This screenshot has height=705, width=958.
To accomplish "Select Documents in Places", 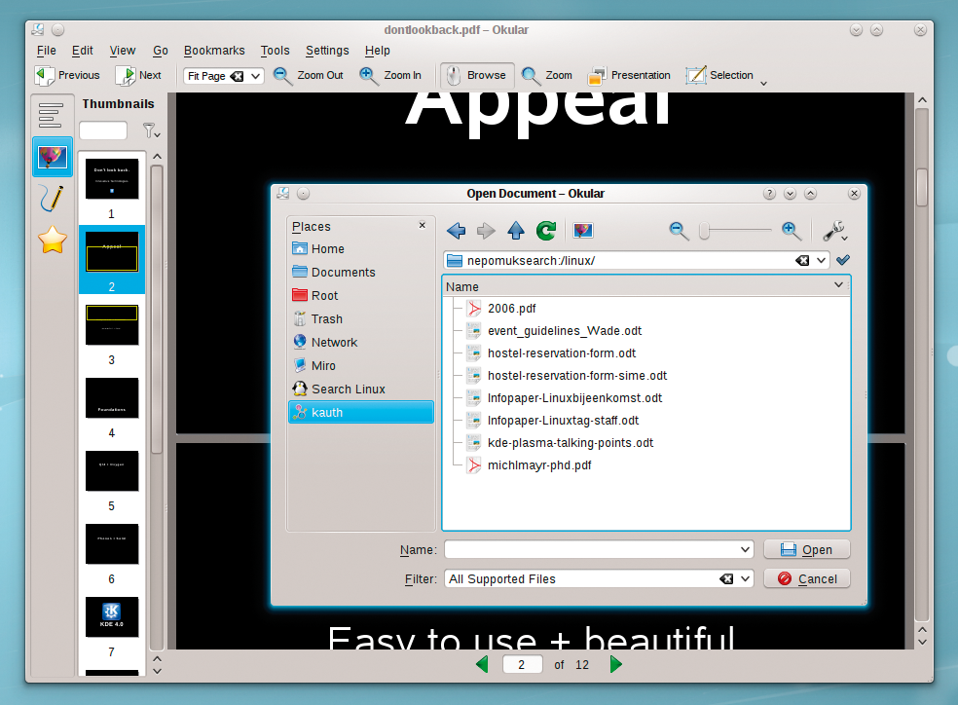I will pos(360,272).
